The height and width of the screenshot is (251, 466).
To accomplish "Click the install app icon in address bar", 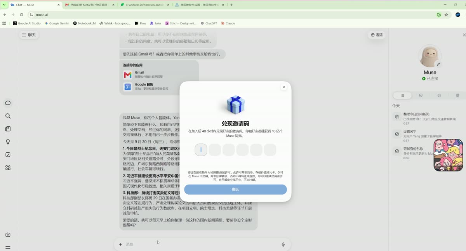I will point(438,15).
